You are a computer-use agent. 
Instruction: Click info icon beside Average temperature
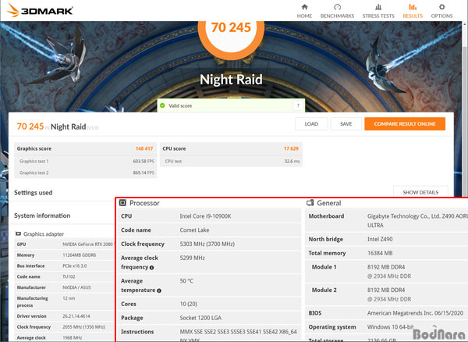tap(159, 290)
